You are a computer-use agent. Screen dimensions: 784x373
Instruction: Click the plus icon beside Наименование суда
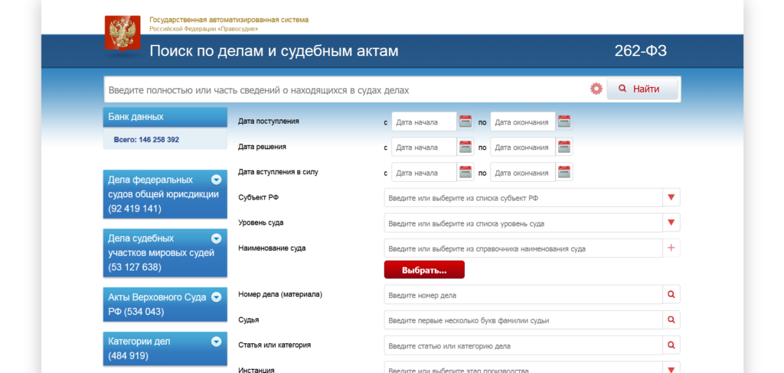[671, 248]
